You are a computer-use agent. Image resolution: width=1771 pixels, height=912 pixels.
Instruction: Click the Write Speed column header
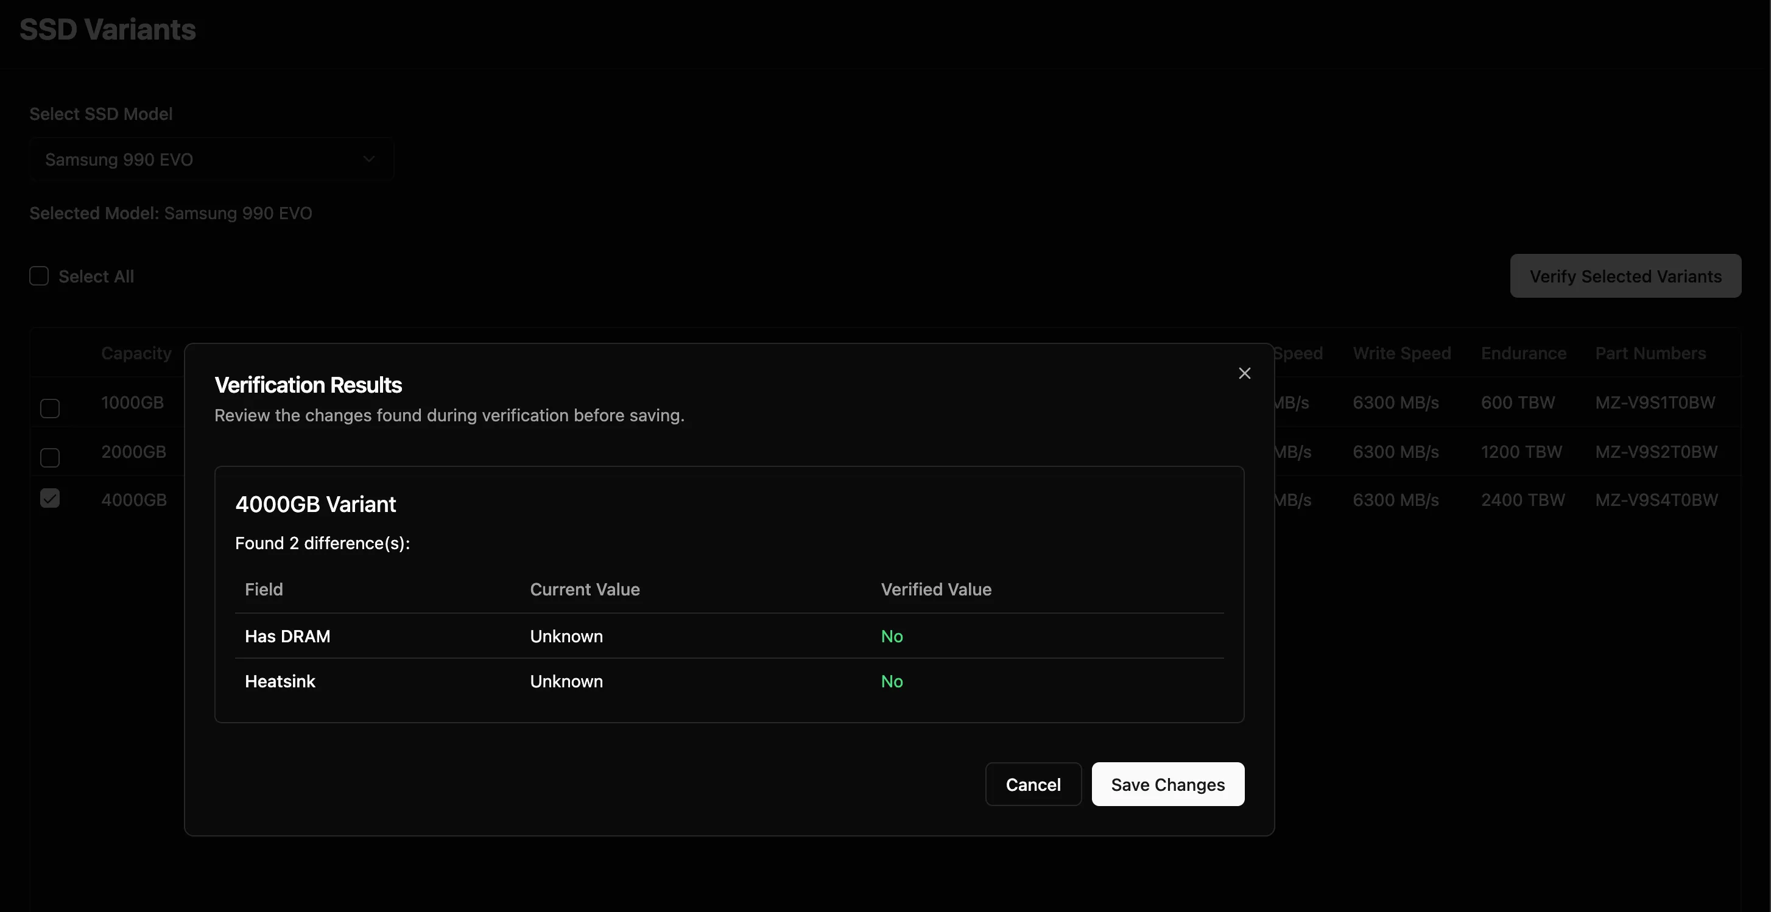click(x=1401, y=353)
